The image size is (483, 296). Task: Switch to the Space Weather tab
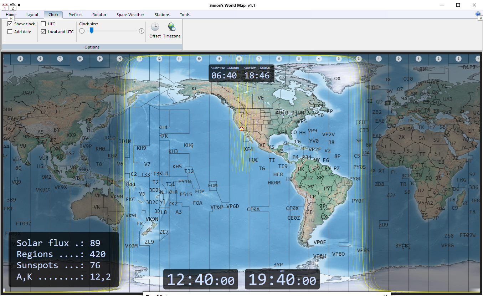point(130,15)
